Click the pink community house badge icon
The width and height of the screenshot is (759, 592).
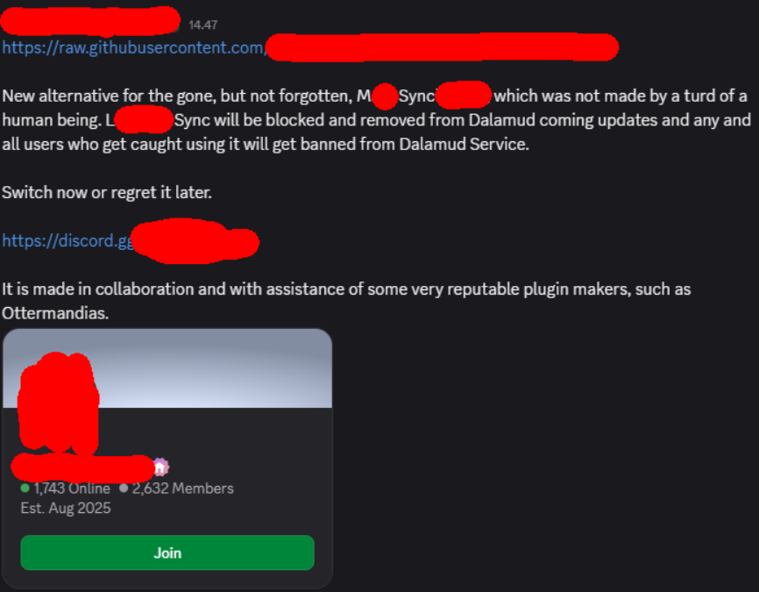tap(160, 467)
